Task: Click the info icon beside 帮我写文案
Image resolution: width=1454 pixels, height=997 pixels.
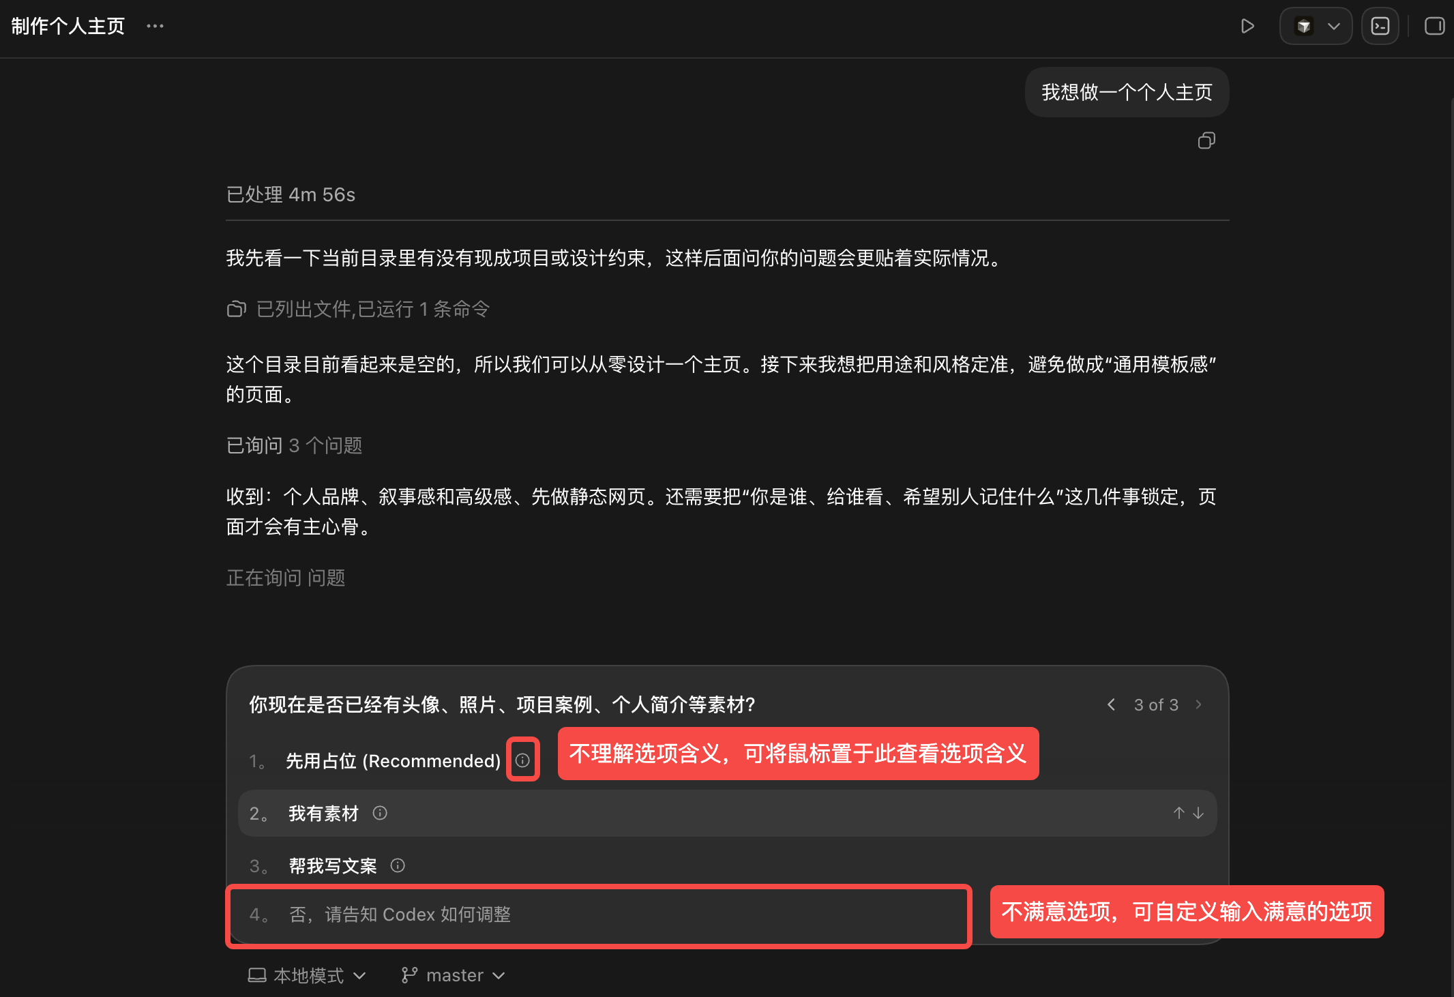Action: point(398,865)
